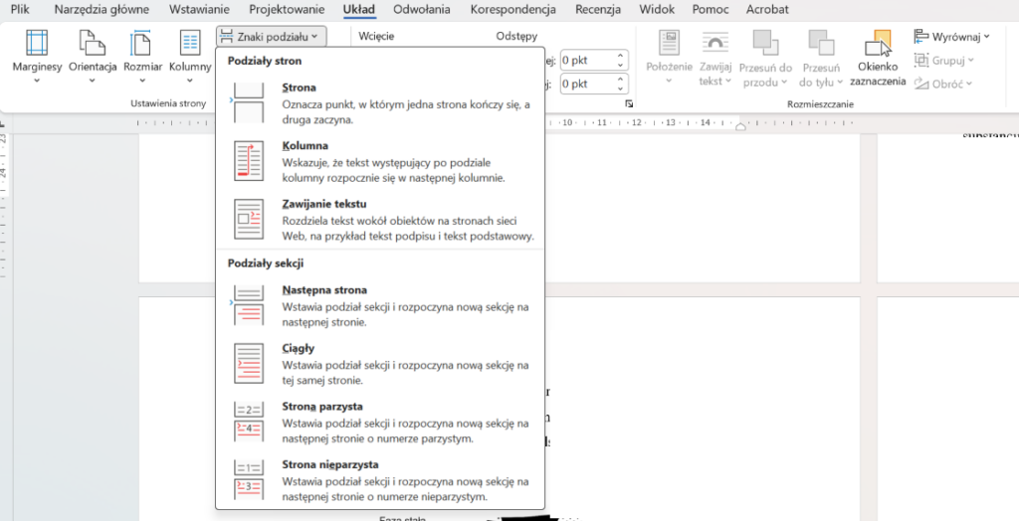Open the Marginesy margins menu
Image resolution: width=1019 pixels, height=521 pixels.
pyautogui.click(x=37, y=57)
